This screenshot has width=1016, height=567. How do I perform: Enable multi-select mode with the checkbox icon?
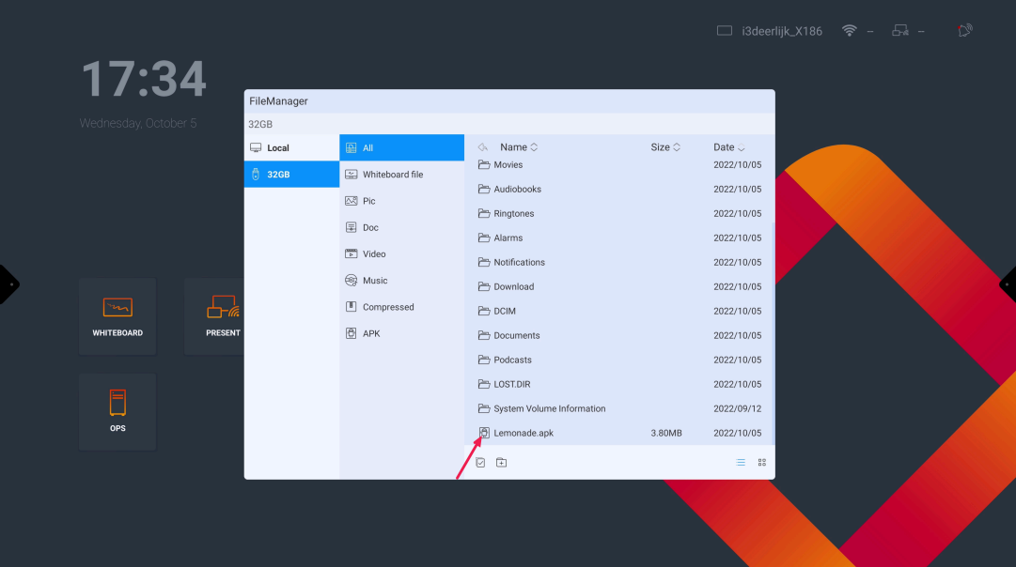480,462
